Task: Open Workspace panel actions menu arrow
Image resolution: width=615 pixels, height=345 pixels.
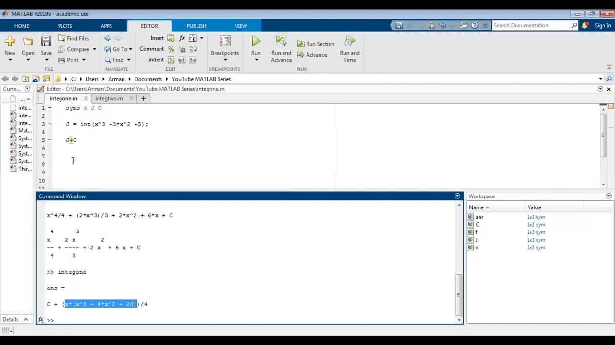Action: tap(609, 196)
